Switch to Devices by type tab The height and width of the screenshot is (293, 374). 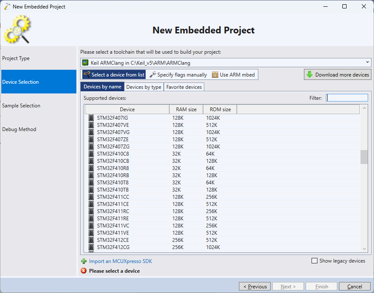coord(144,87)
